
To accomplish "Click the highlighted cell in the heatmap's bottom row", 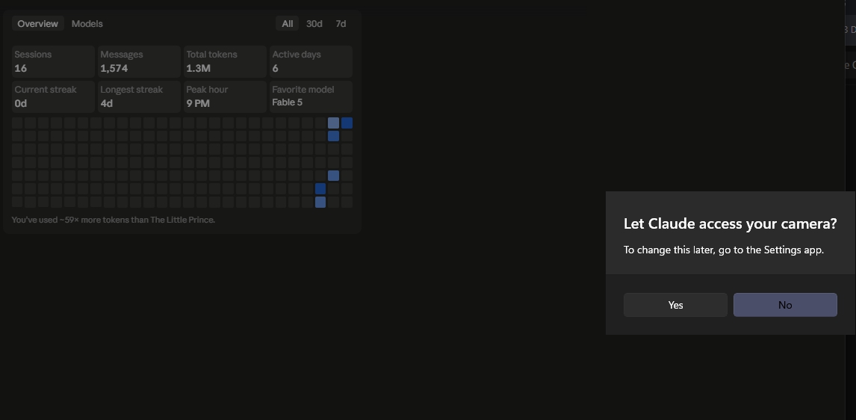I will click(320, 202).
